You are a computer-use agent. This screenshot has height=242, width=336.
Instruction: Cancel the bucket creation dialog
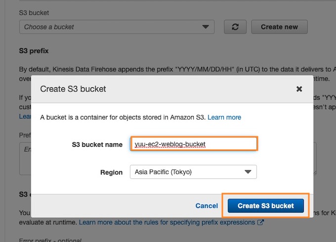207,206
